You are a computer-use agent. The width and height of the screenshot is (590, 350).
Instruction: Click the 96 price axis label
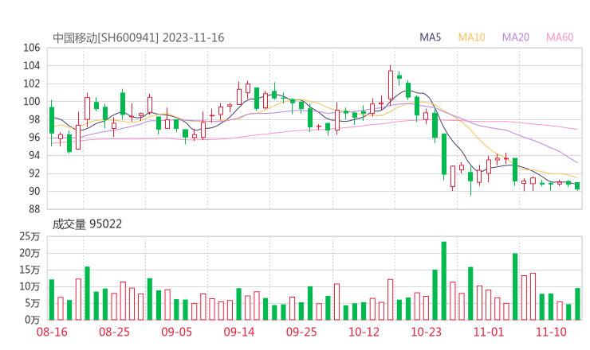click(x=34, y=138)
